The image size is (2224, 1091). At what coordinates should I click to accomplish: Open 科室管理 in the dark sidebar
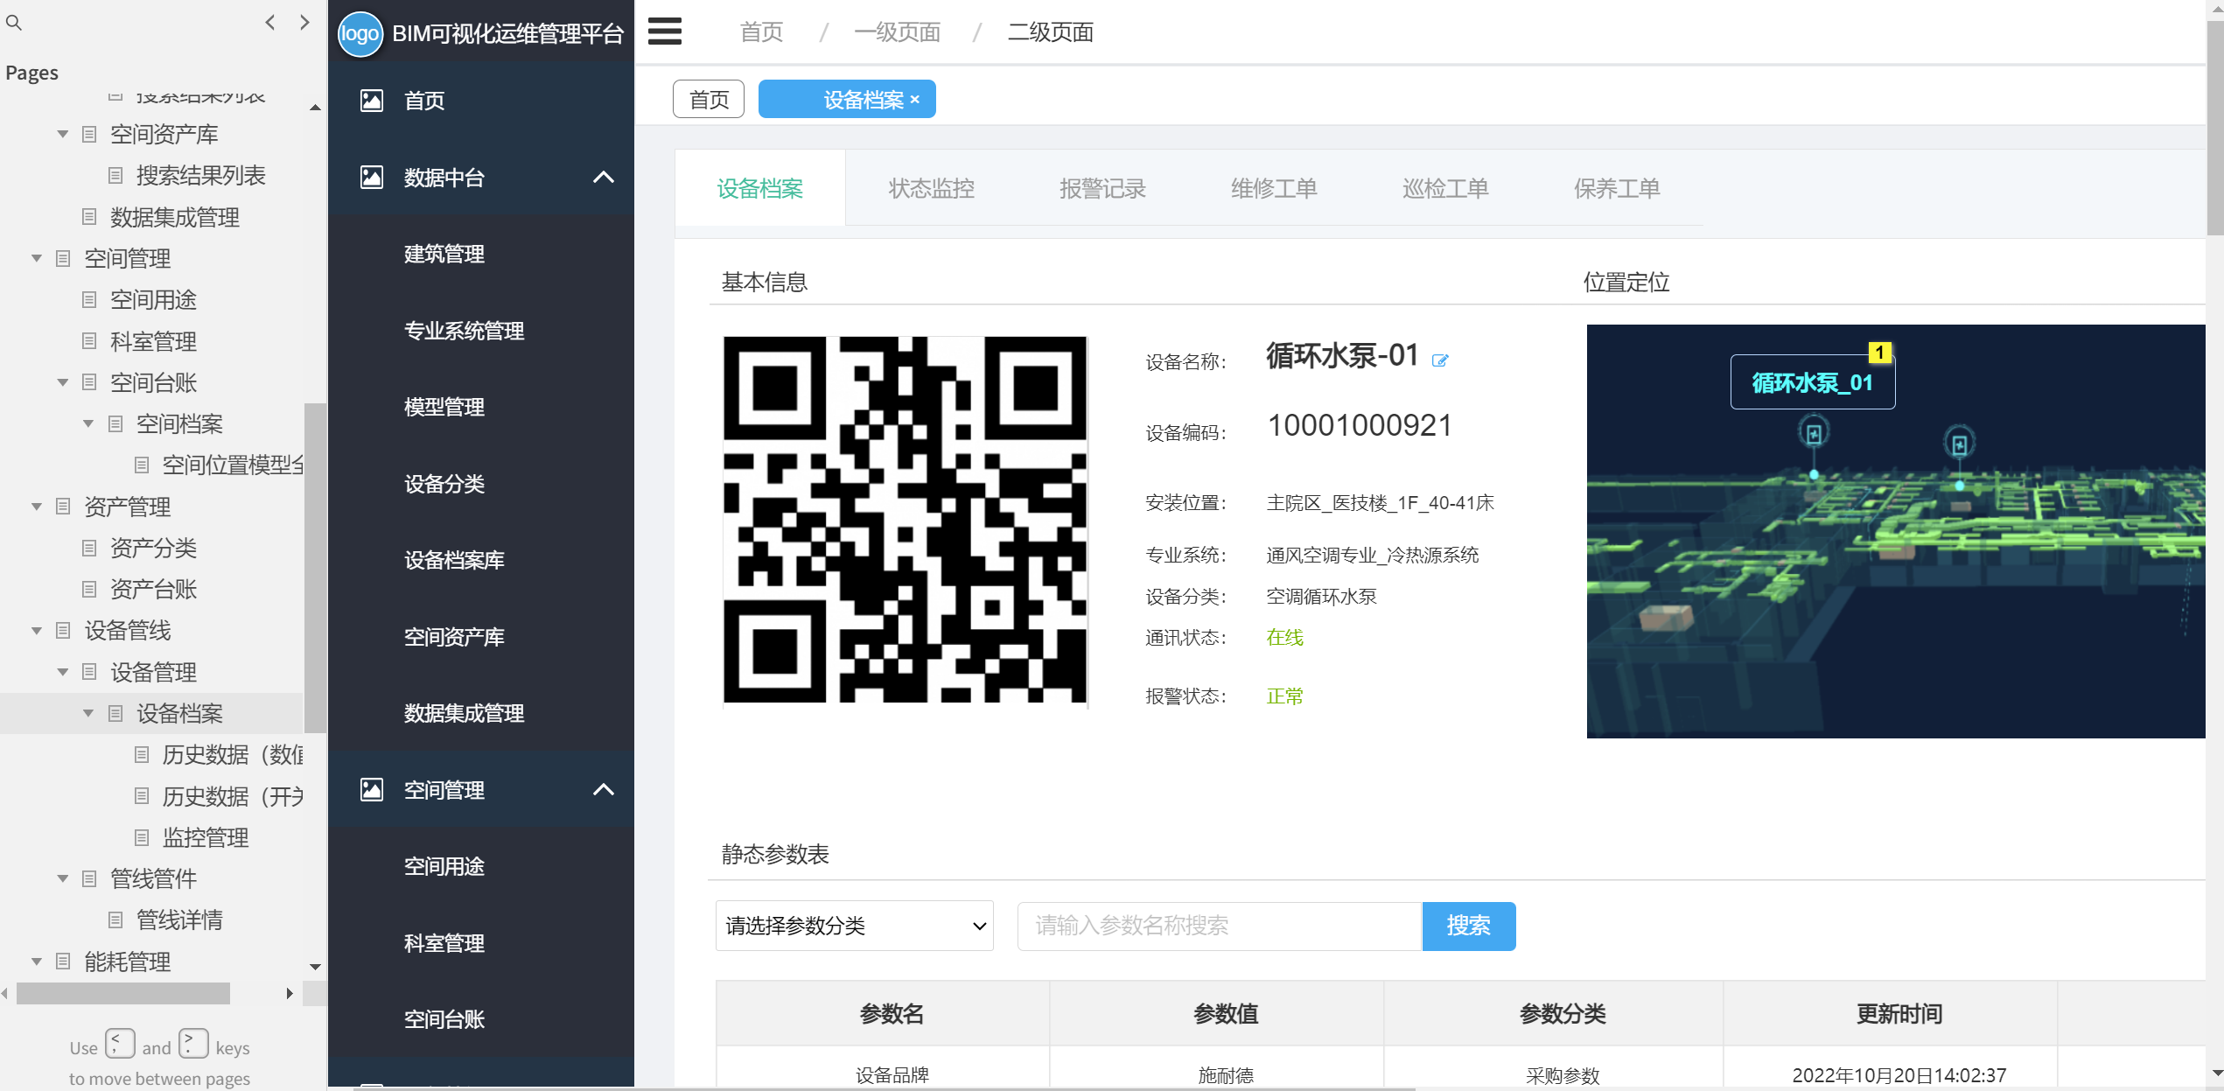click(x=444, y=943)
